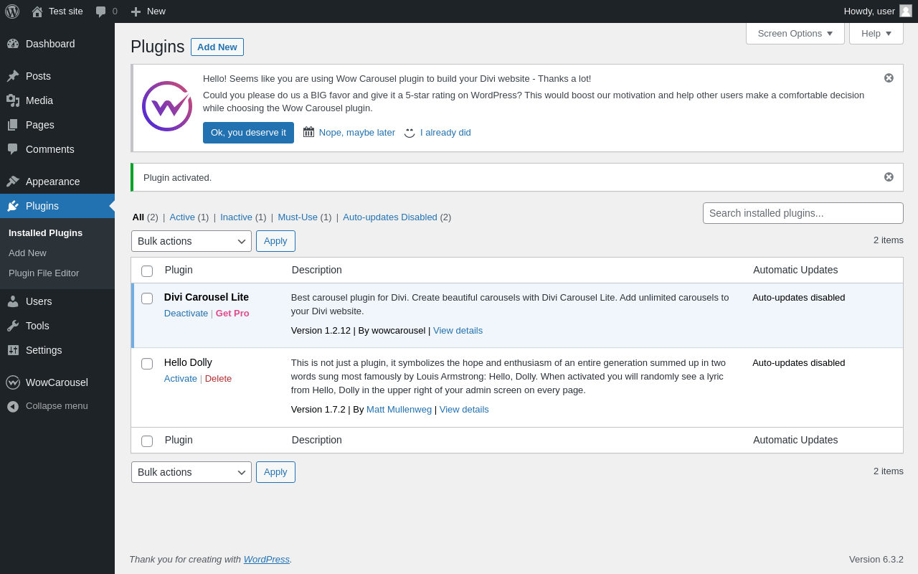Check the Divi Carousel Lite checkbox
The image size is (918, 574).
point(147,298)
